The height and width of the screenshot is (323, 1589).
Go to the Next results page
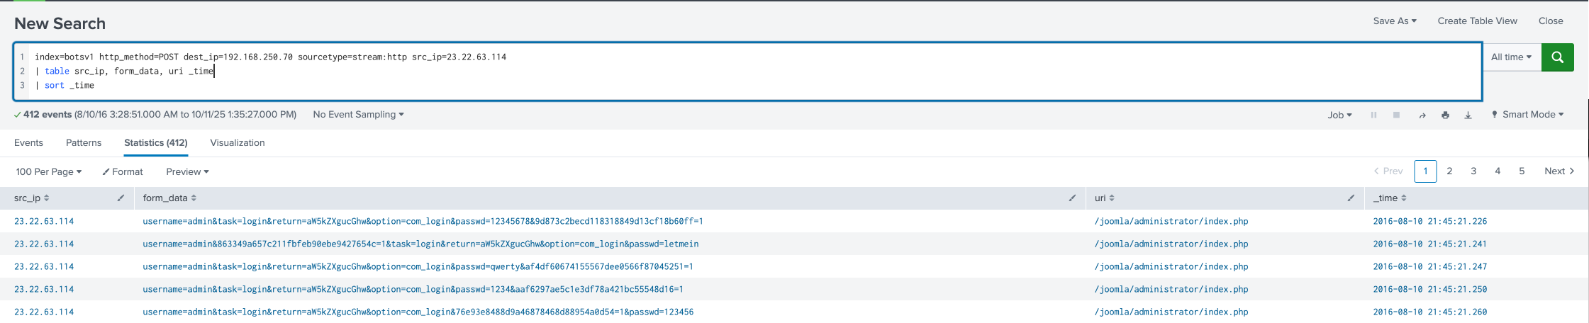pyautogui.click(x=1559, y=171)
